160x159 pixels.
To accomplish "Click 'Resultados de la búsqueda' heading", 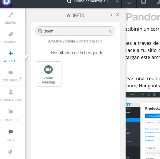I will click(x=77, y=53).
